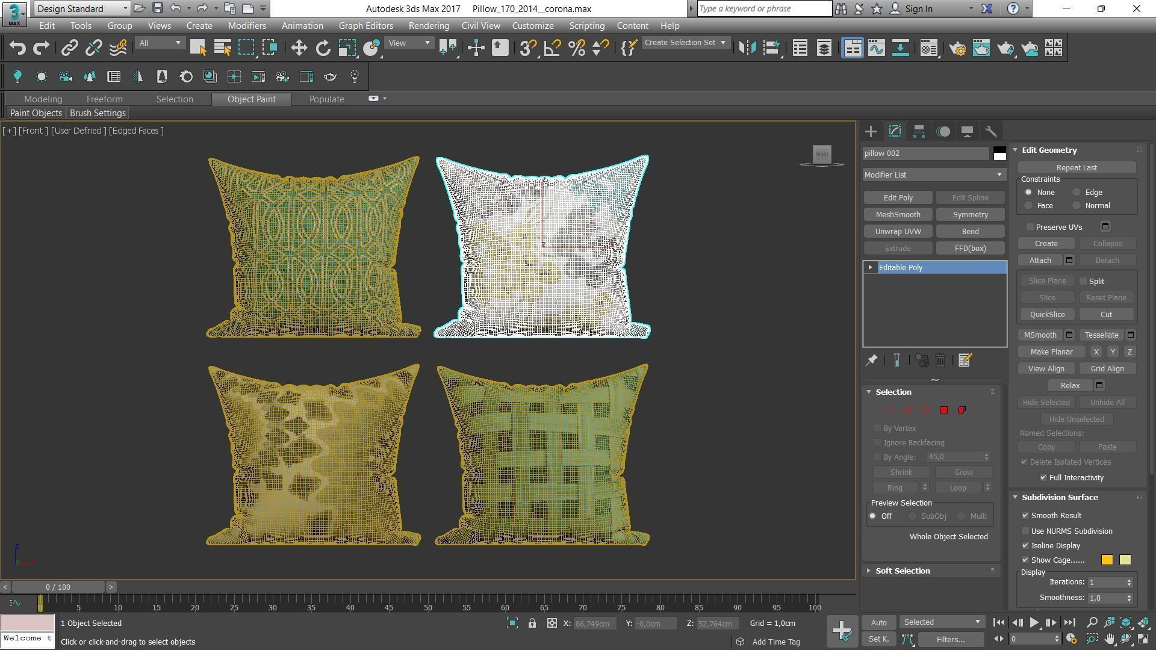Toggle the Percent Snap icon
The width and height of the screenshot is (1156, 650).
tap(576, 48)
